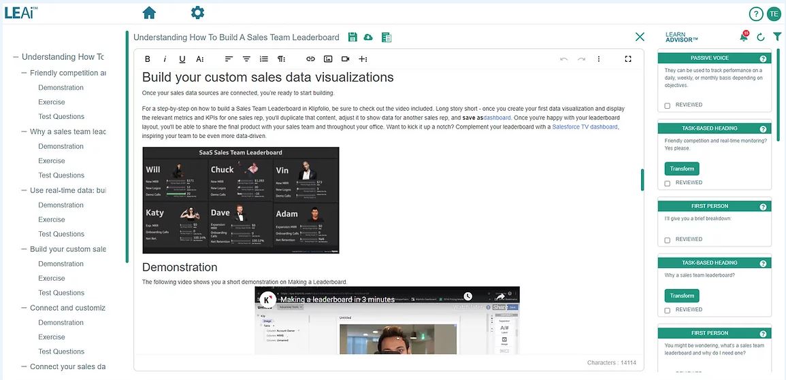Select Test Questions under Friendly competition
Image resolution: width=786 pixels, height=380 pixels.
tap(61, 116)
